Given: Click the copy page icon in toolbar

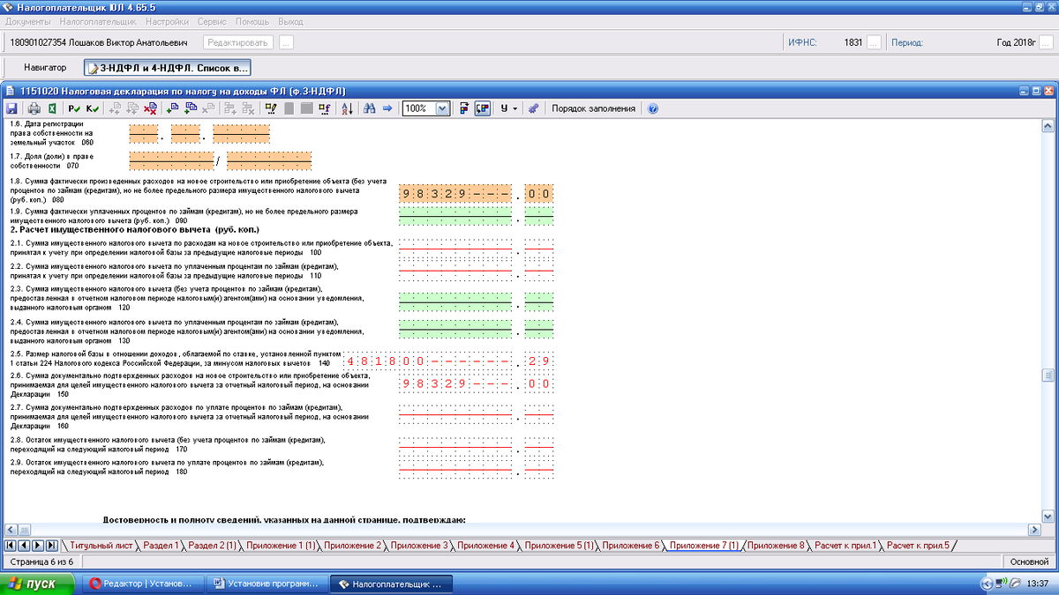Looking at the screenshot, I should tap(192, 108).
